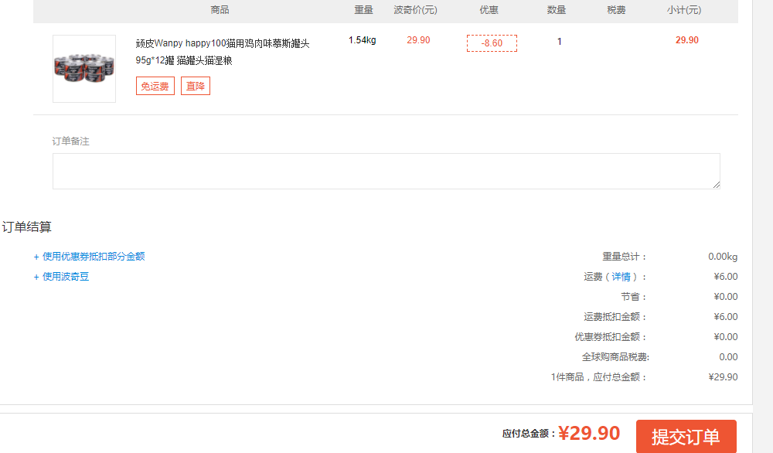Click the 直降 tag under the product

[x=196, y=87]
